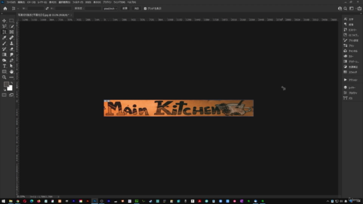Click the H height input field
The image size is (363, 204).
[63, 8]
